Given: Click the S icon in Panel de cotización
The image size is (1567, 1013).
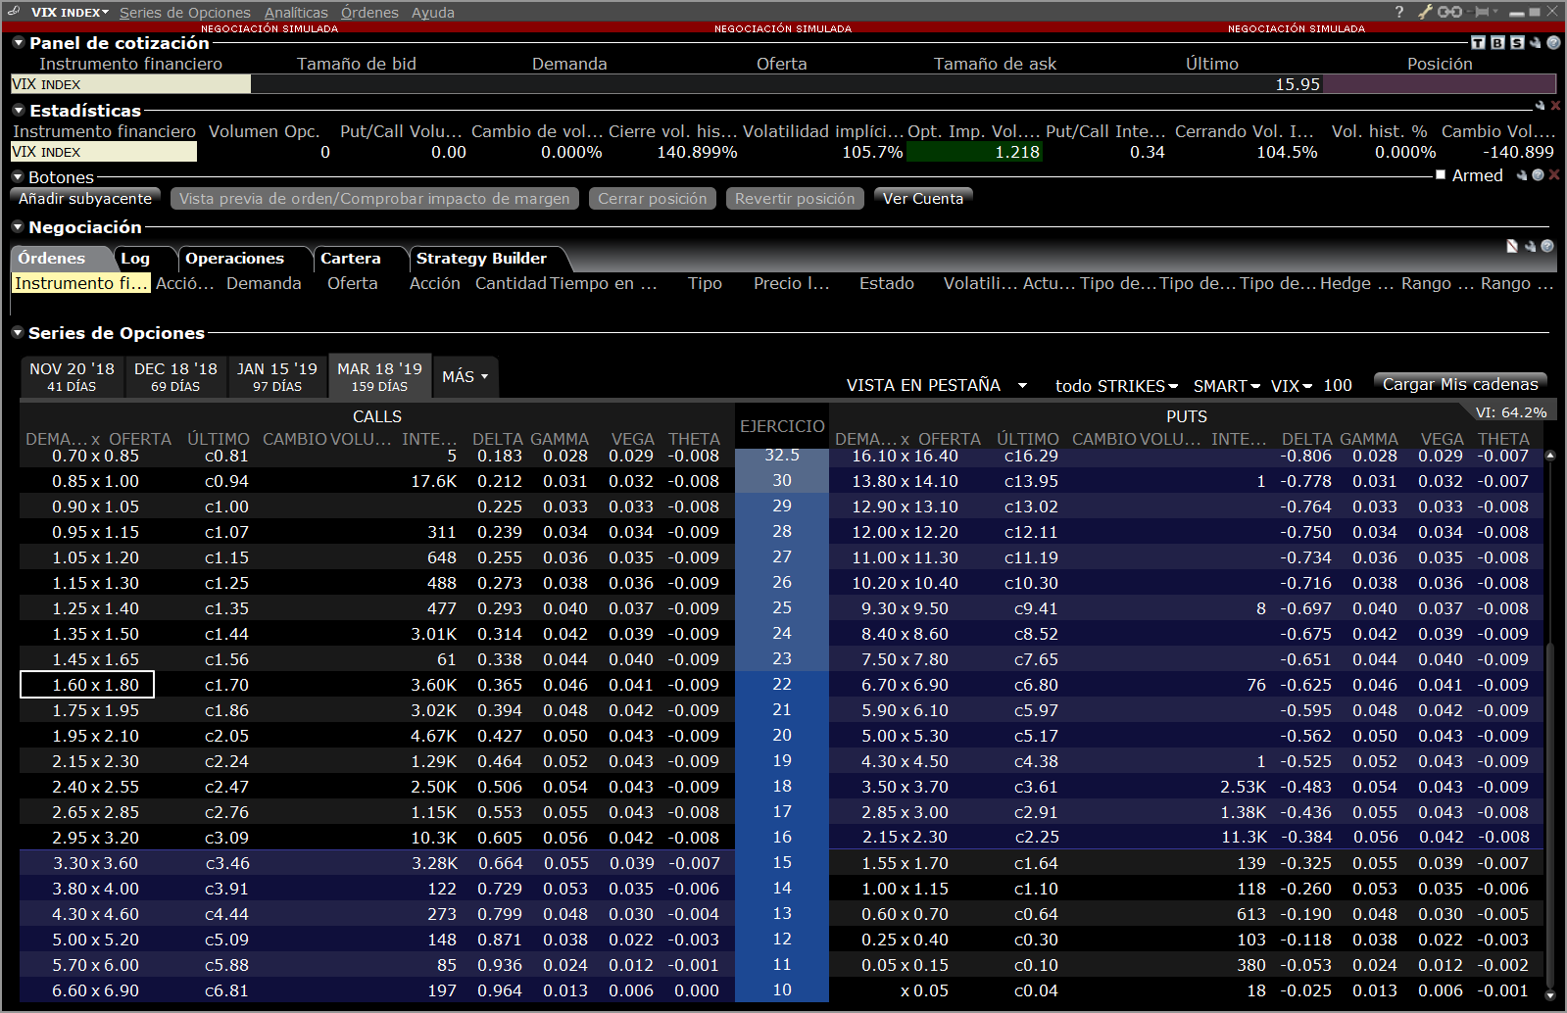Looking at the screenshot, I should tap(1517, 43).
